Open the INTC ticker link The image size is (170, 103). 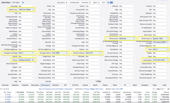9,100
